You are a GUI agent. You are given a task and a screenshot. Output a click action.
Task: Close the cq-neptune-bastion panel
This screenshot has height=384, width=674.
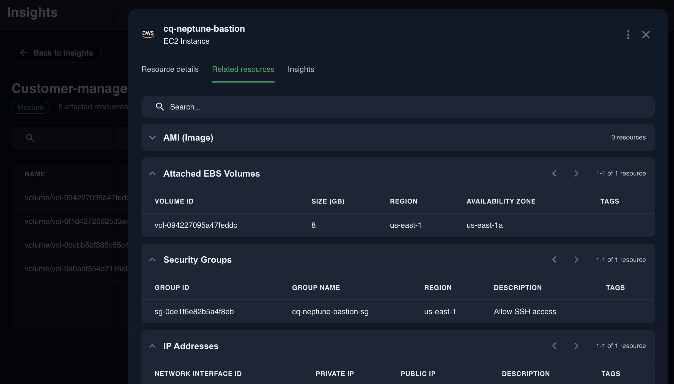(x=646, y=35)
